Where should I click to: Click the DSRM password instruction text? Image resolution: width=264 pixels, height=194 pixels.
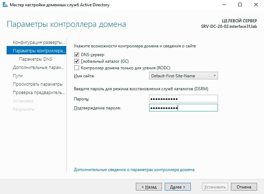[x=141, y=89]
